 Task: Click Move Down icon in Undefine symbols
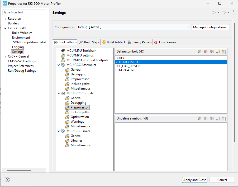223,118
